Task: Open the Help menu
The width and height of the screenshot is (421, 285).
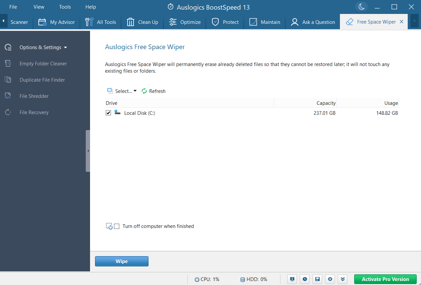Action: coord(91,7)
